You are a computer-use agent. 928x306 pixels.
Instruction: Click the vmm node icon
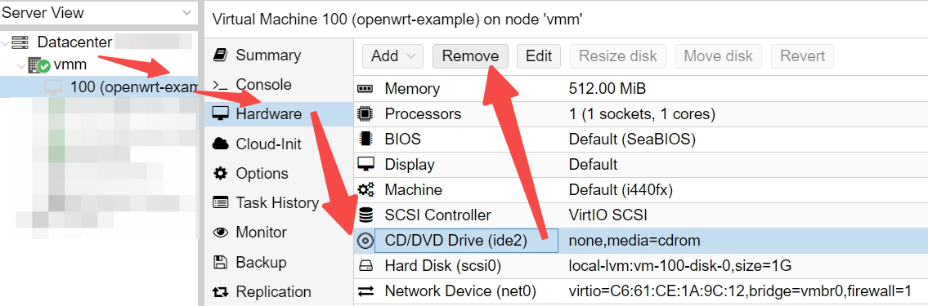coord(38,65)
